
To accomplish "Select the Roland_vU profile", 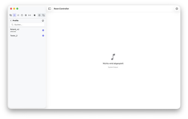I will pos(15,29).
